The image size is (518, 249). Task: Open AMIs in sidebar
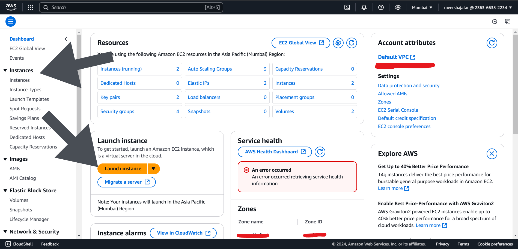[15, 169]
